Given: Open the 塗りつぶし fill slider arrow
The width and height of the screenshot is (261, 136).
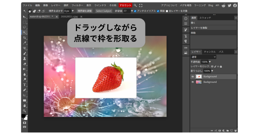Looking at the screenshot, I should 212,71.
